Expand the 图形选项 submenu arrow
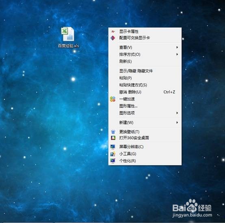Screen dimensions: 225x223 coord(177,113)
